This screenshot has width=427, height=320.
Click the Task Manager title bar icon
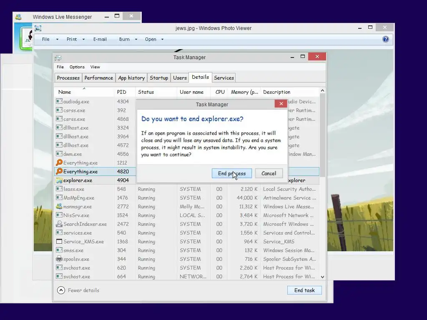pos(58,57)
